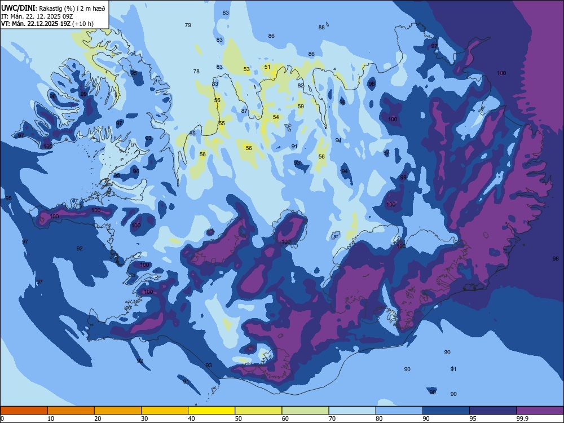Pick the pale yellow 50–60 legend swatch
564x423 pixels.
[259, 411]
